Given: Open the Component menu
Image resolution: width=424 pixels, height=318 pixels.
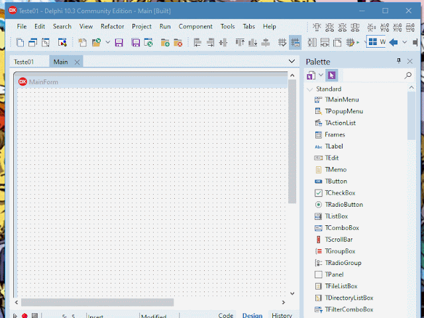Looking at the screenshot, I should [x=195, y=26].
